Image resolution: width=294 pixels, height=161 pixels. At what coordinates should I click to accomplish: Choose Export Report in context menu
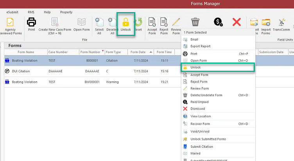200,46
